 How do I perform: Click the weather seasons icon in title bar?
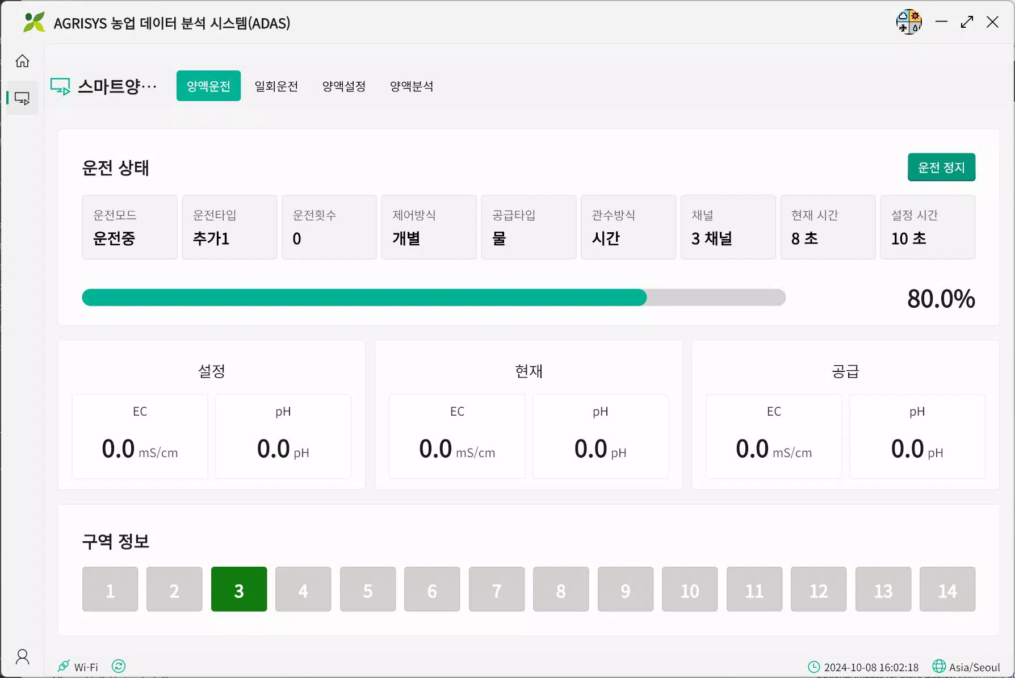point(909,22)
